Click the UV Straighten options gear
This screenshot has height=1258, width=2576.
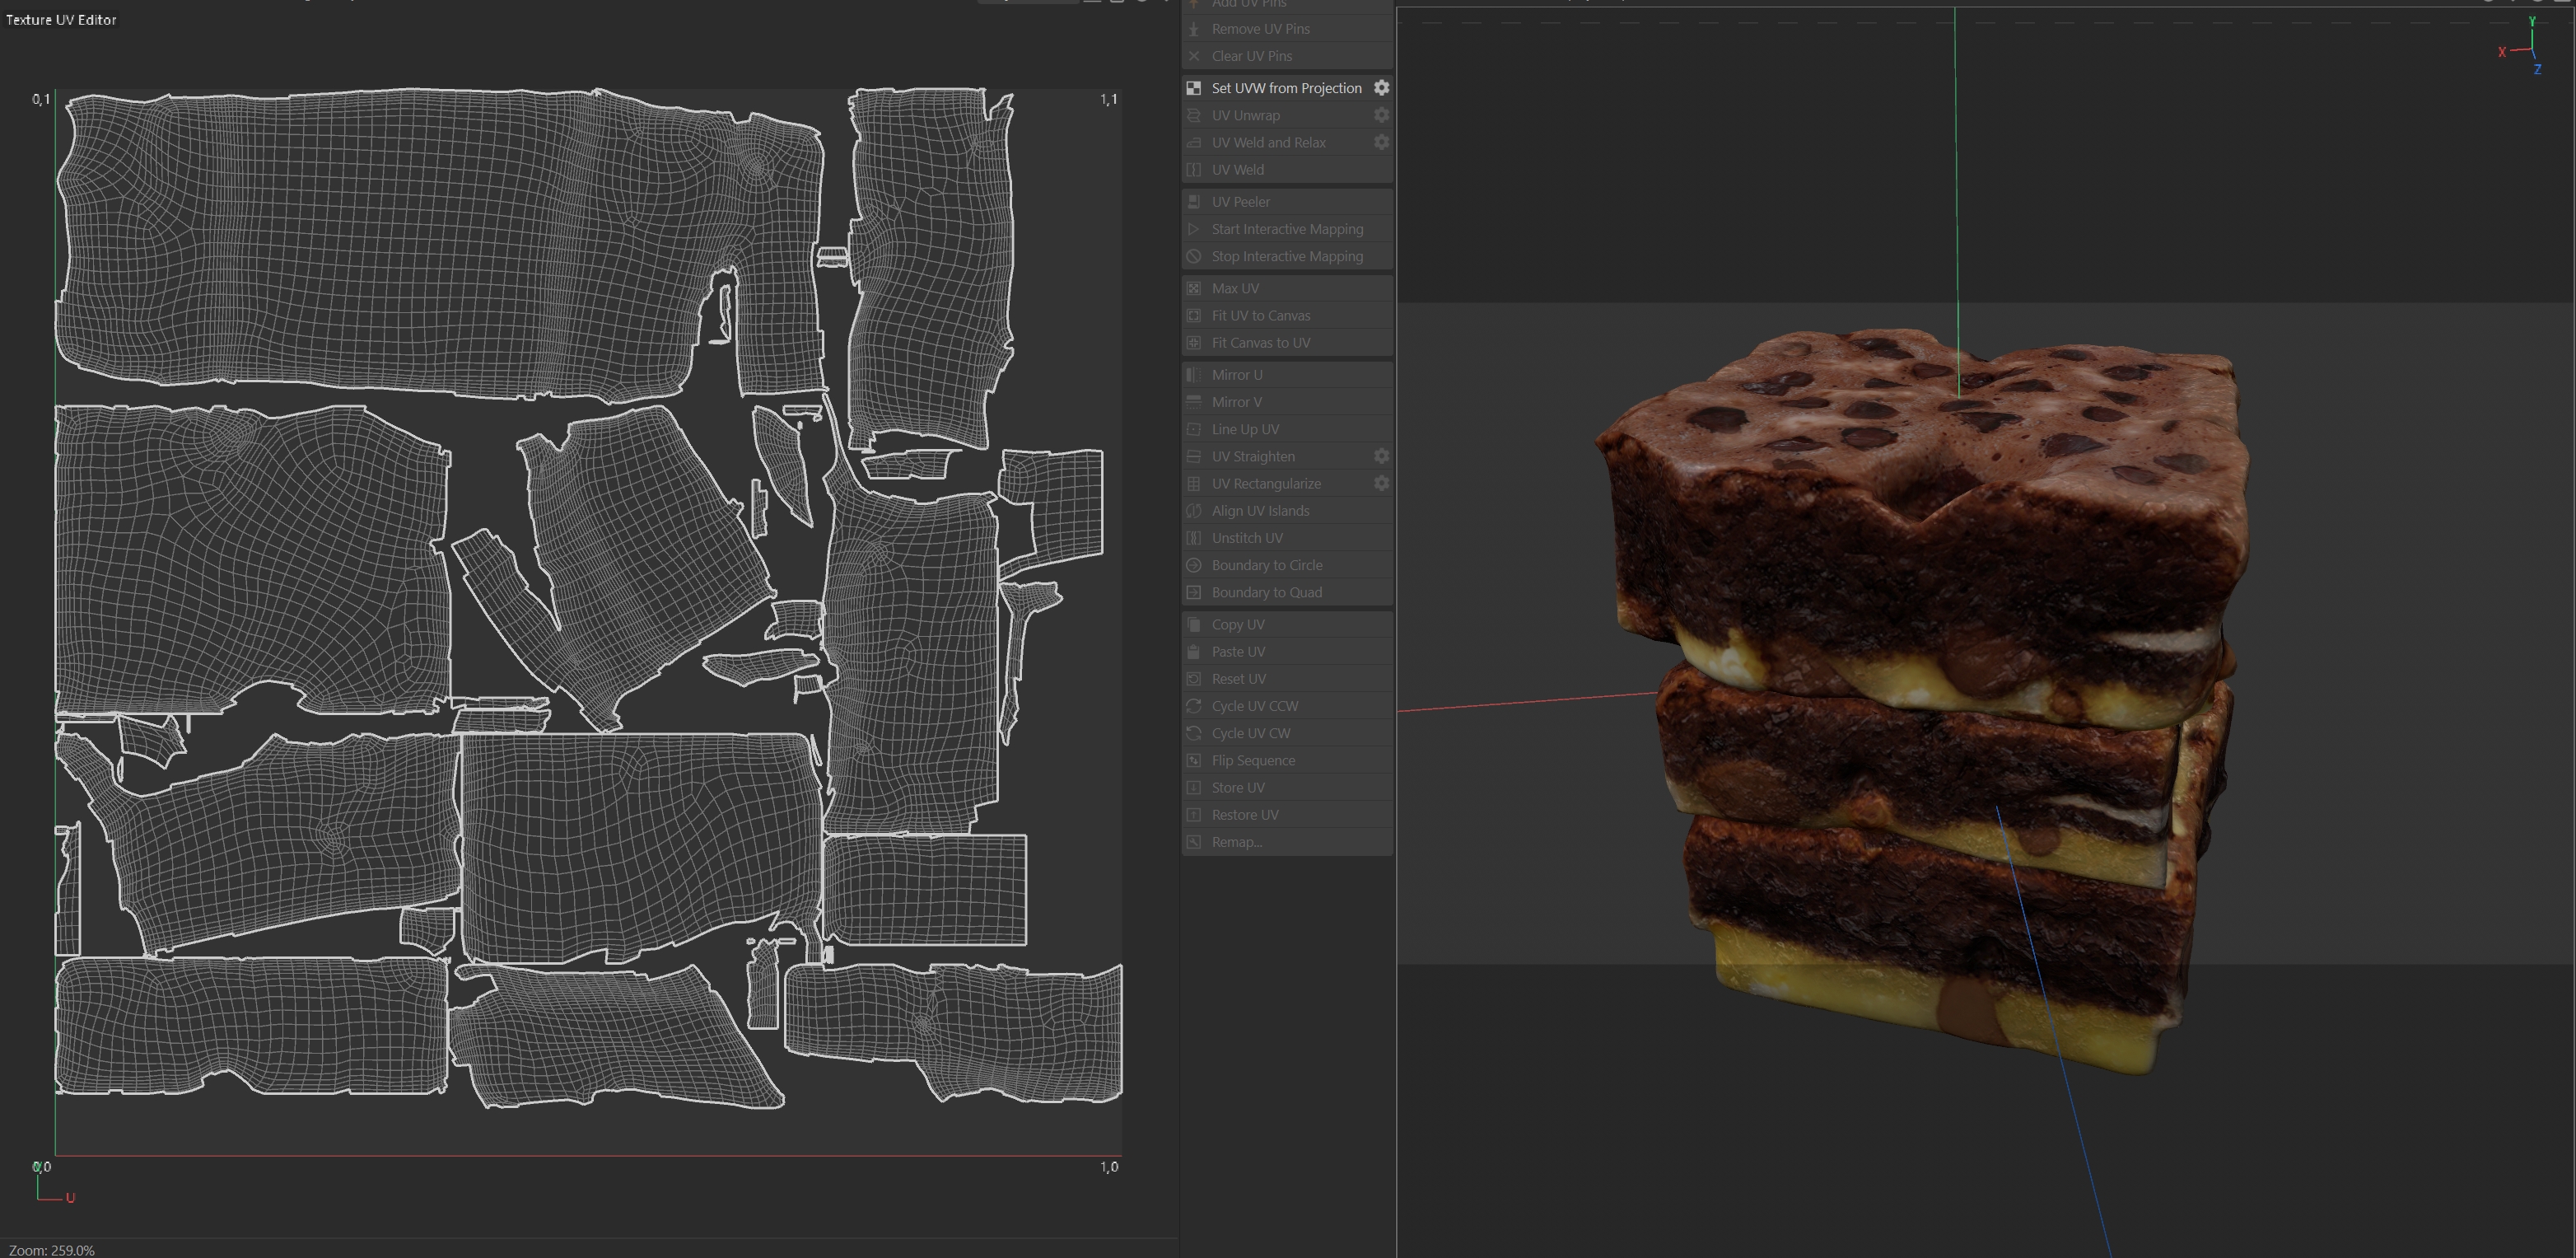tap(1381, 456)
